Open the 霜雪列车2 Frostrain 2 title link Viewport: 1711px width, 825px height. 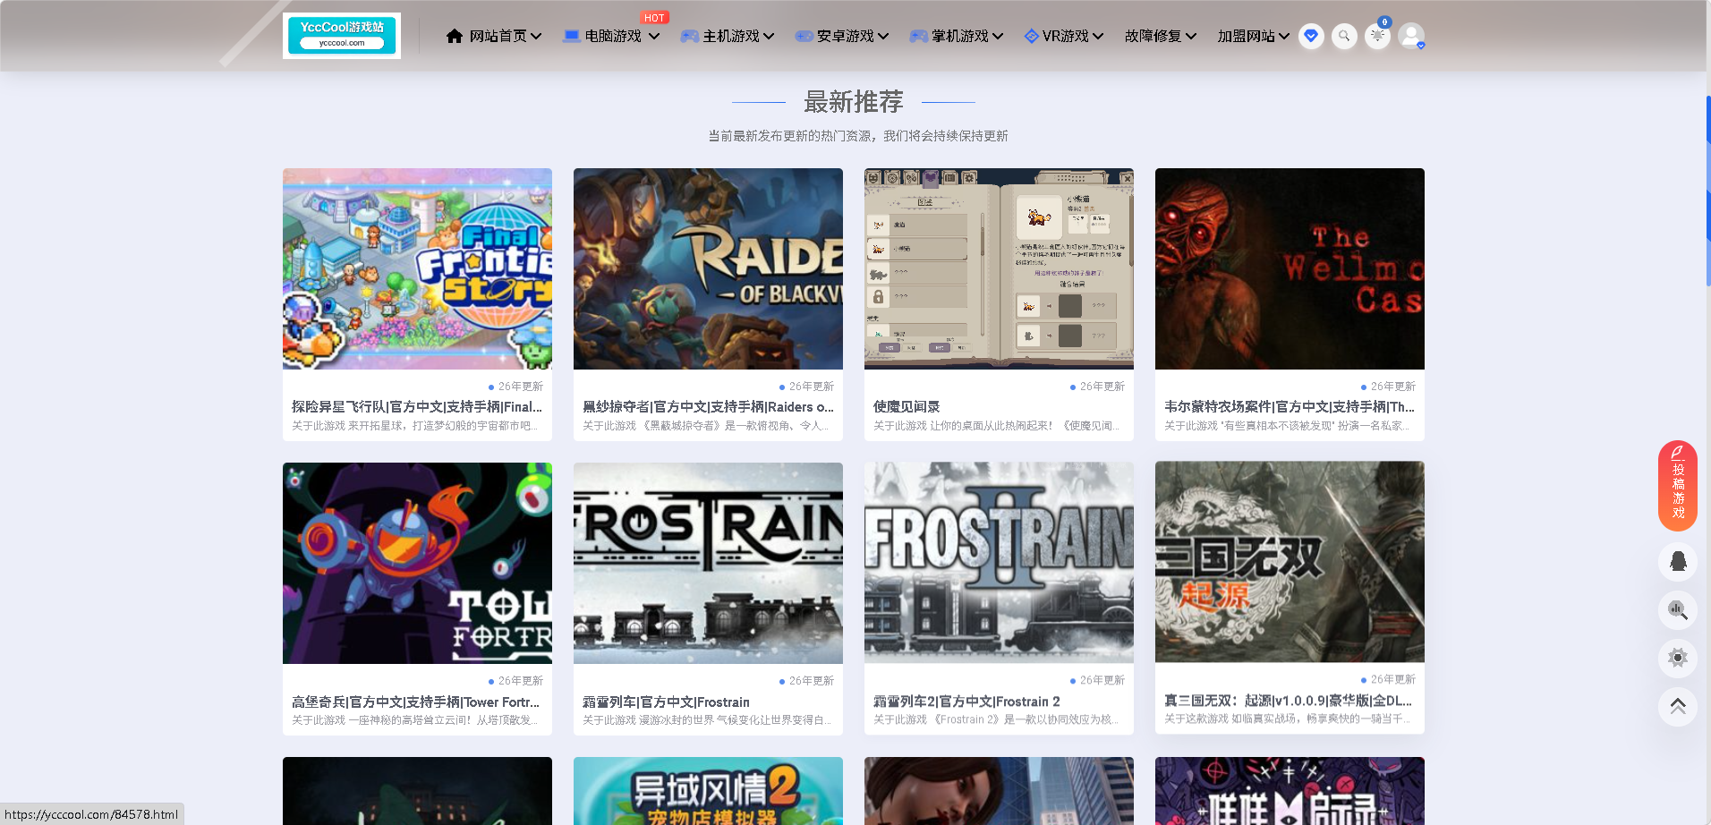(x=966, y=702)
